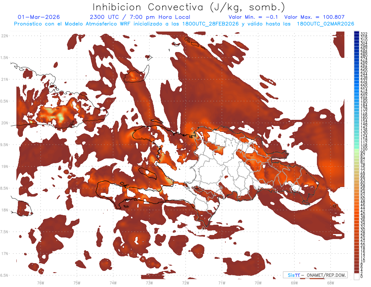
Task: Click the "Valor Max. = 100.807" readout
Action: tap(314, 17)
